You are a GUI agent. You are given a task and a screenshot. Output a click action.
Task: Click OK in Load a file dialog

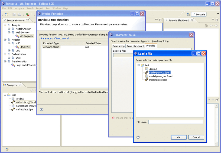pyautogui.click(x=179, y=137)
